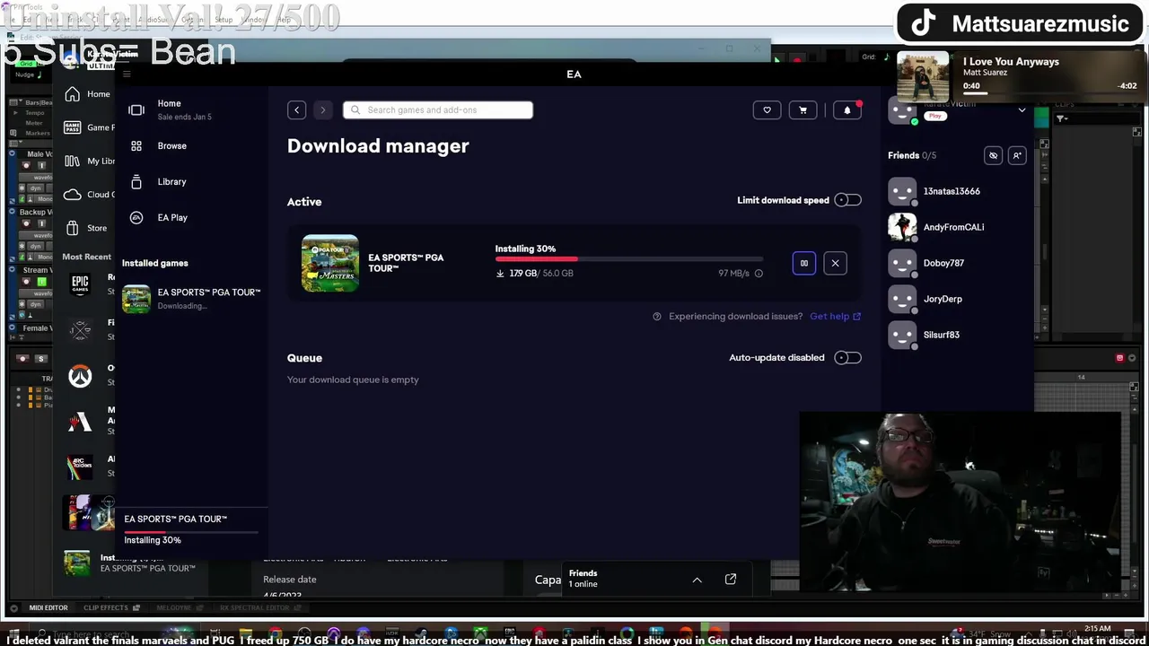Open My Library icon in Xbox app sidebar
1149x646 pixels.
click(x=73, y=161)
